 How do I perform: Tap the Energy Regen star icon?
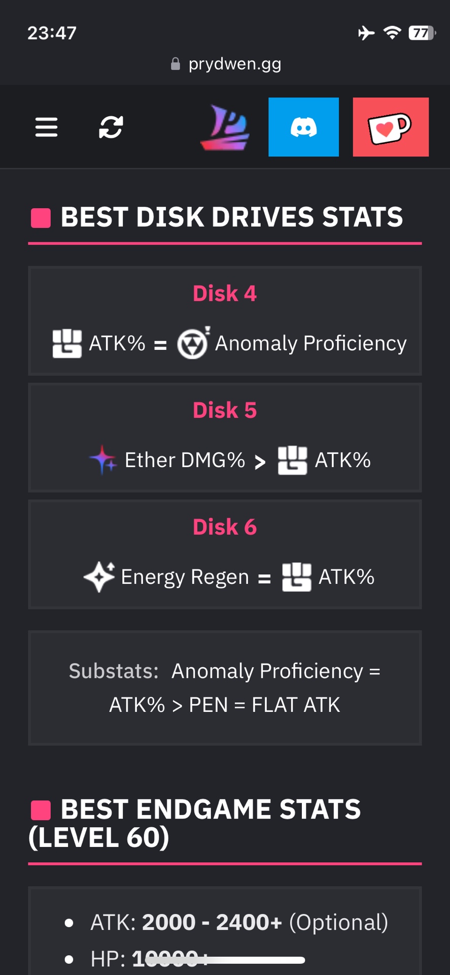pos(99,577)
